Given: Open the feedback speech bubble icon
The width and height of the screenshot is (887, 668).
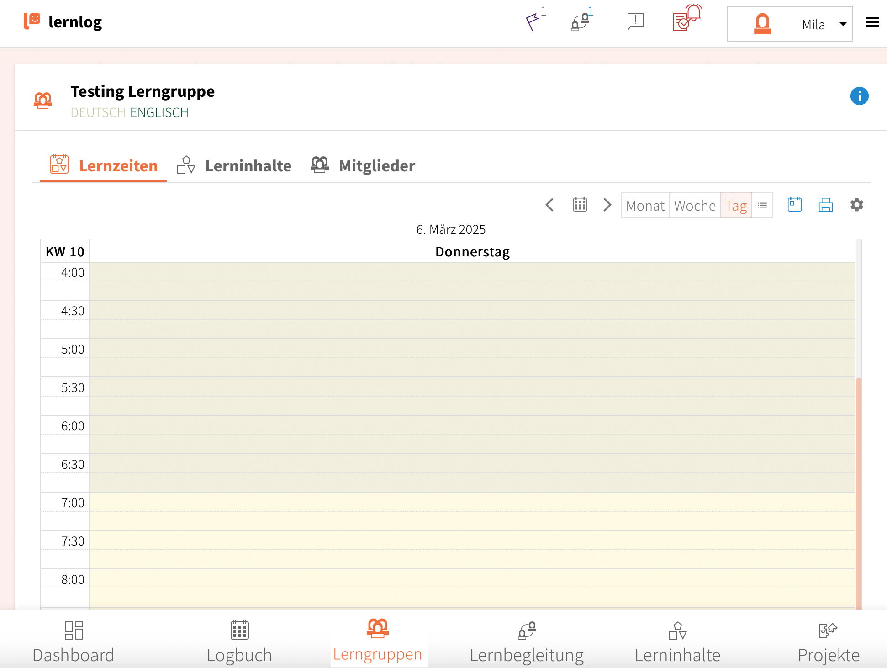Looking at the screenshot, I should pos(635,21).
